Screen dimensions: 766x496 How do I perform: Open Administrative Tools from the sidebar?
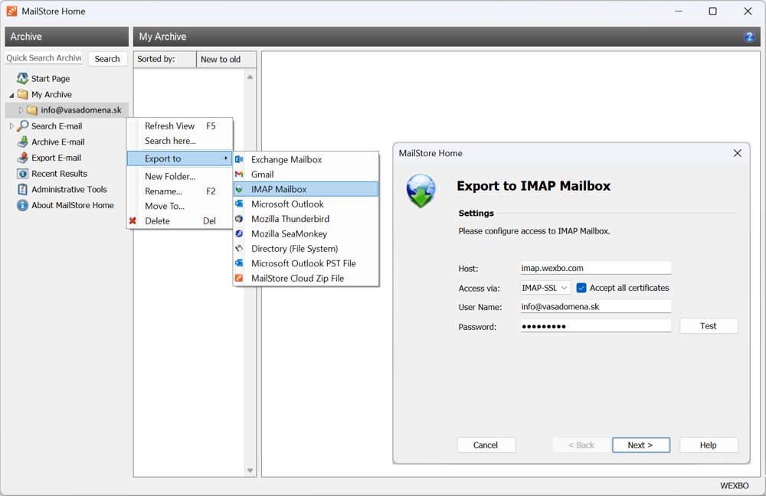coord(61,189)
